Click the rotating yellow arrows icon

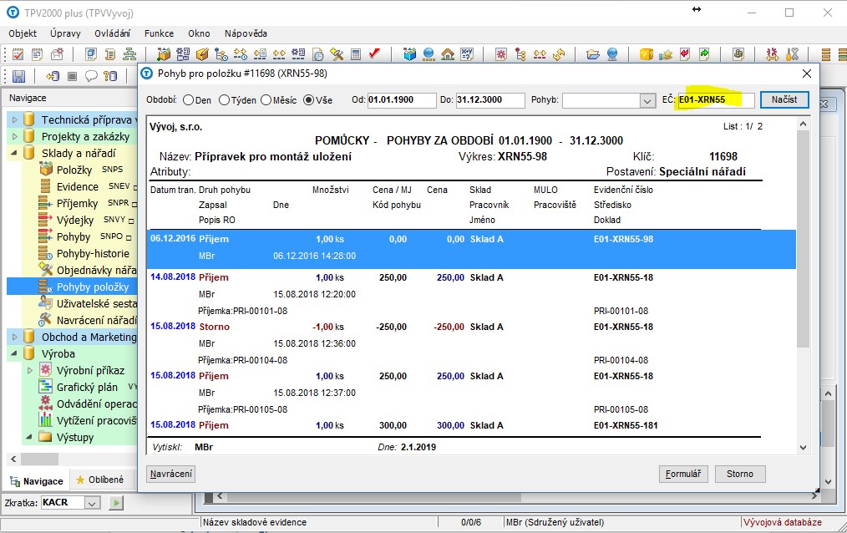tap(559, 54)
